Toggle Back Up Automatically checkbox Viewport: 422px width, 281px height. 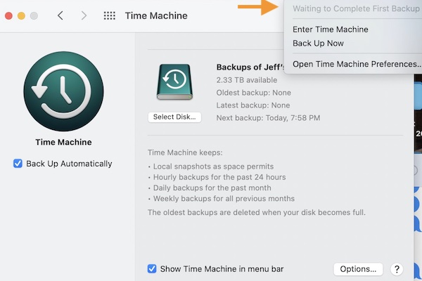[x=18, y=163]
